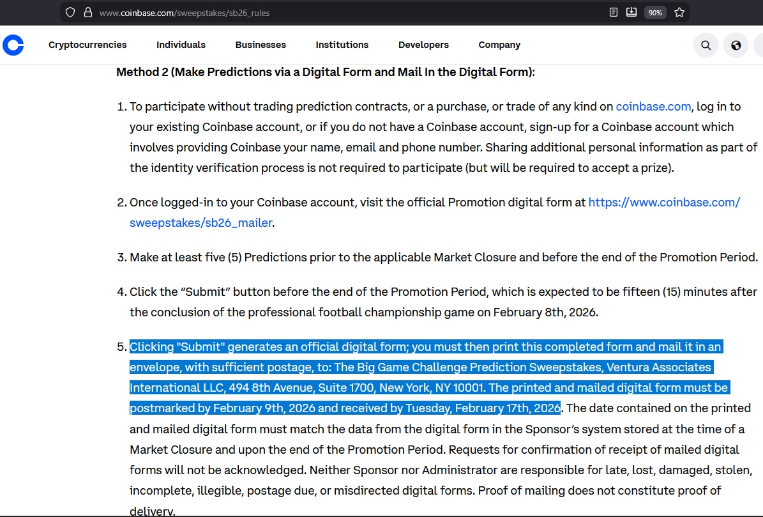763x517 pixels.
Task: Expand the Individuals navigation menu
Action: coord(181,45)
